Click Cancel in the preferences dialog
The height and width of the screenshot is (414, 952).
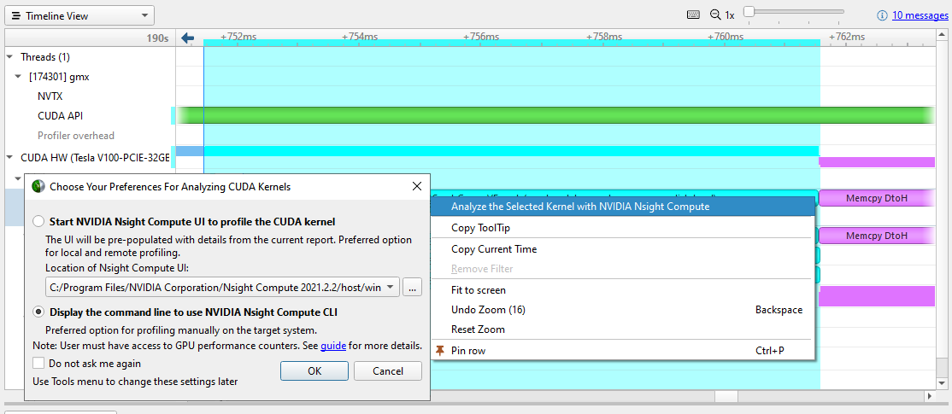click(x=387, y=371)
